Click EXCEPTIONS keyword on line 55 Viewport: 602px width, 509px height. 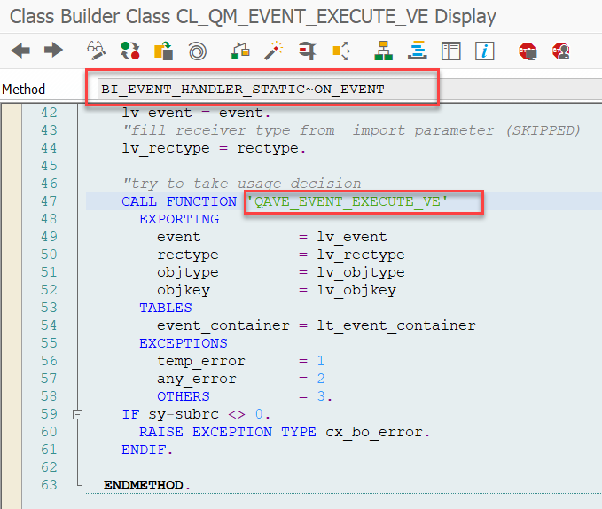click(x=184, y=343)
